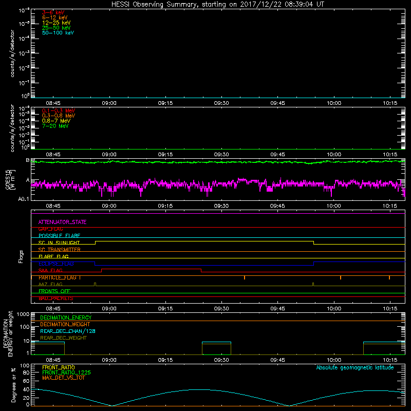The height and width of the screenshot is (411, 411).
Task: Click the PARTICLE_FLAG spike near 10:15
Action: coord(389,277)
